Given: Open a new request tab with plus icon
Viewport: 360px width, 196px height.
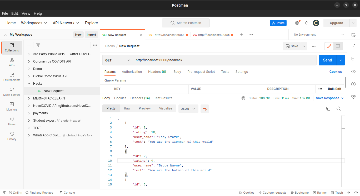Looking at the screenshot, I should pos(241,35).
